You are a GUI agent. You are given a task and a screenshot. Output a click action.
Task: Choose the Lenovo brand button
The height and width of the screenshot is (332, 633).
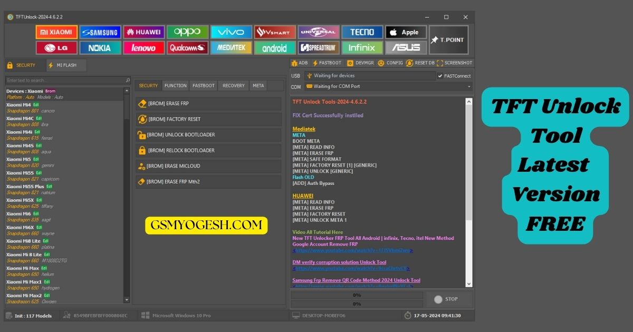pyautogui.click(x=144, y=47)
